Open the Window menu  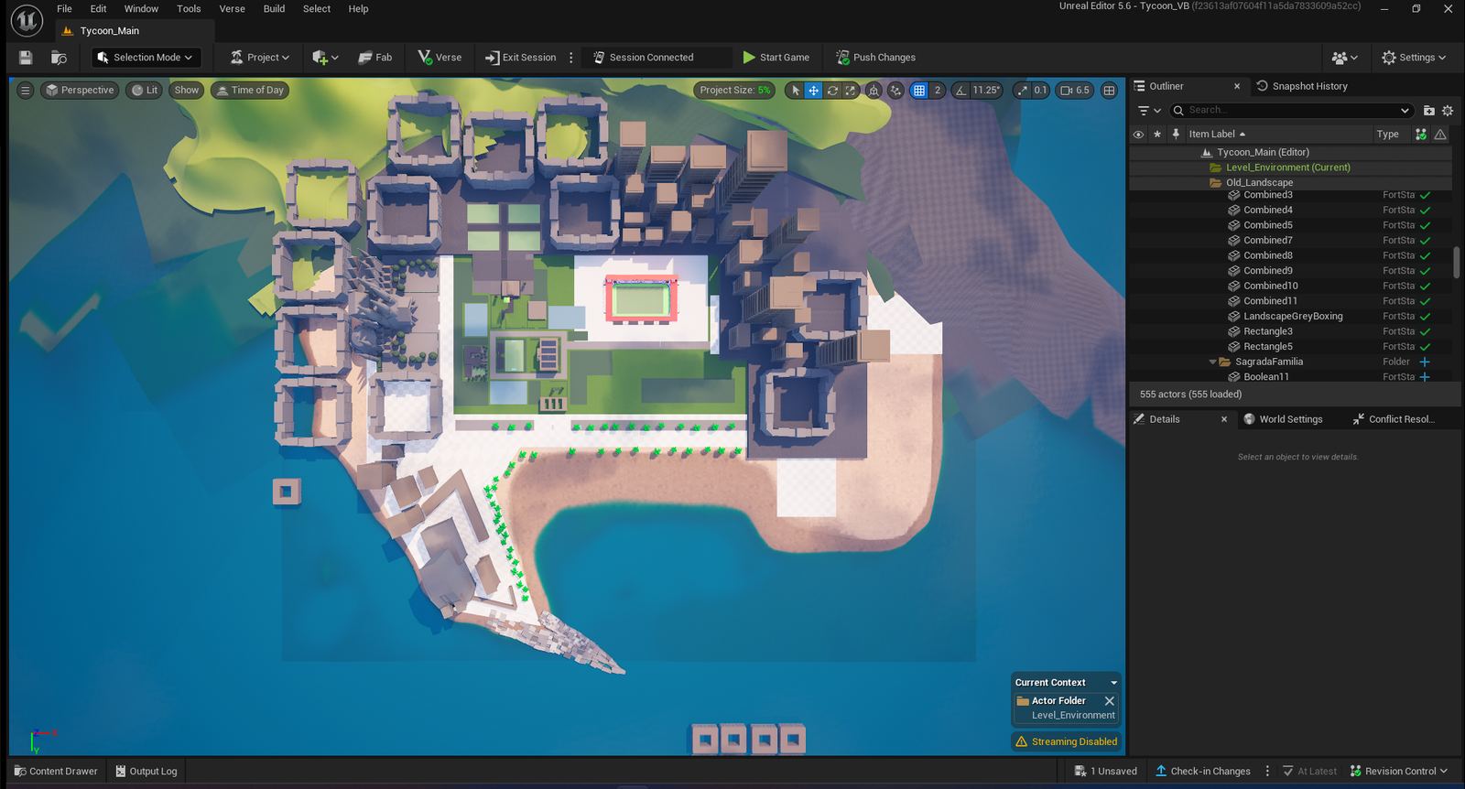point(141,9)
